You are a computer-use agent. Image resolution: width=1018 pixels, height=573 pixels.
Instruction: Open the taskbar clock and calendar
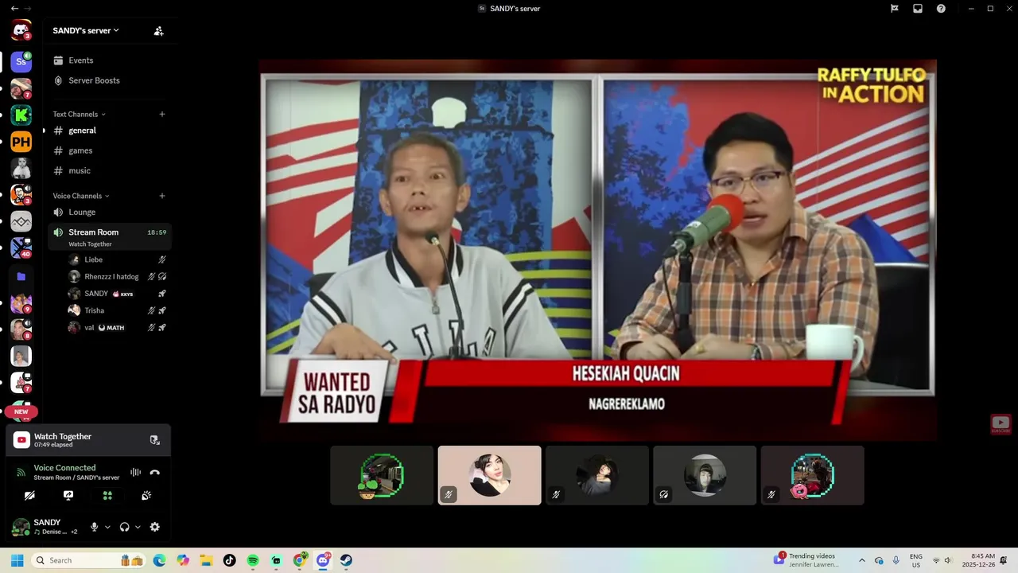[x=977, y=560]
